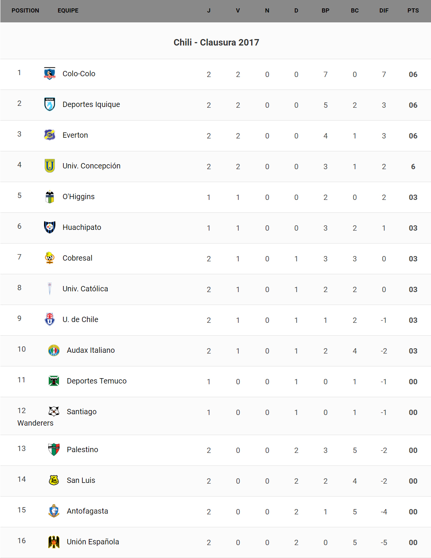Open the O'Higgins team name link

point(79,196)
